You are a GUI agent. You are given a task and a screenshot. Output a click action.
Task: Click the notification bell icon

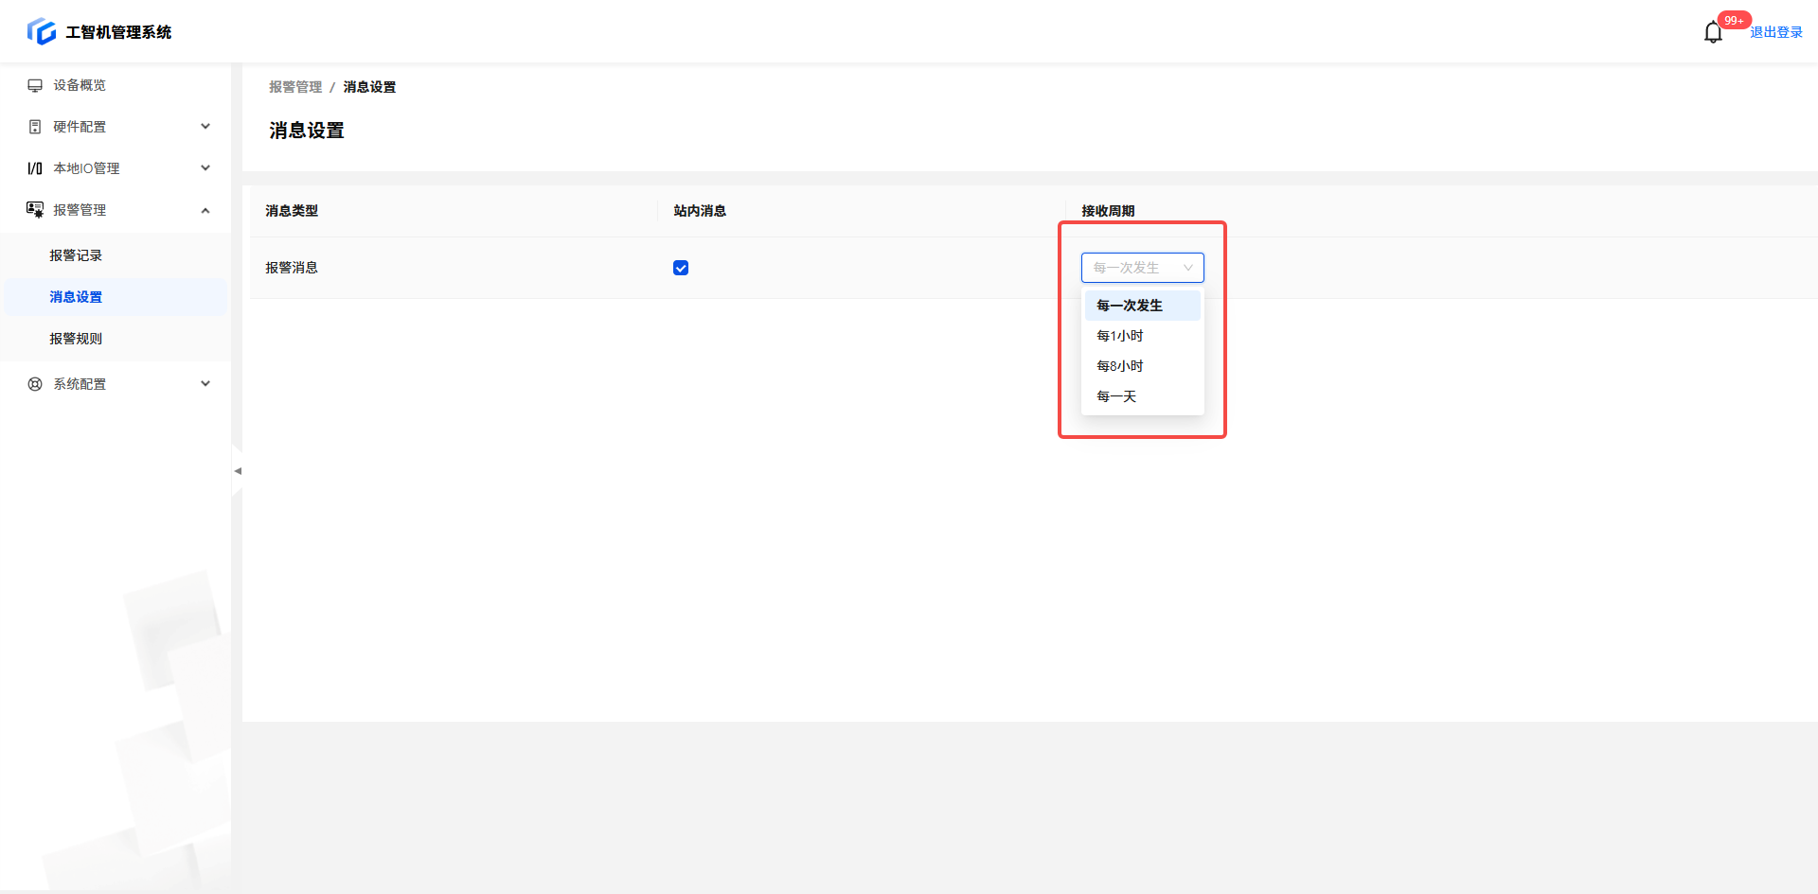pos(1712,33)
